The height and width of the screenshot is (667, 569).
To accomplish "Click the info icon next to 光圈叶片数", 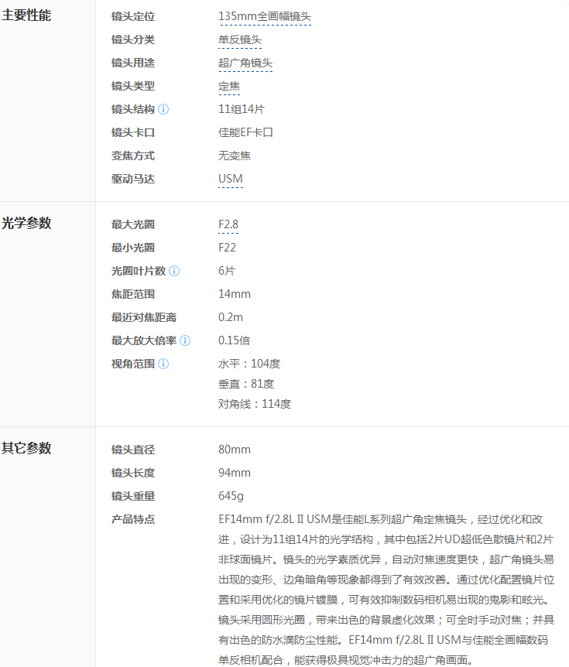I will tap(174, 271).
